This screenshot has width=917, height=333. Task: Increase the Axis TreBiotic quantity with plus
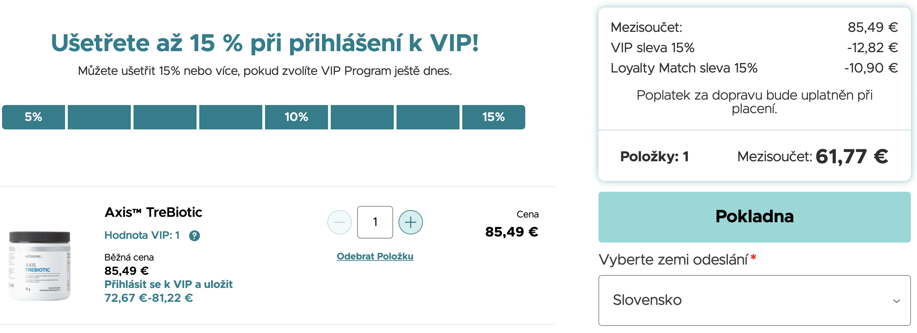point(410,222)
